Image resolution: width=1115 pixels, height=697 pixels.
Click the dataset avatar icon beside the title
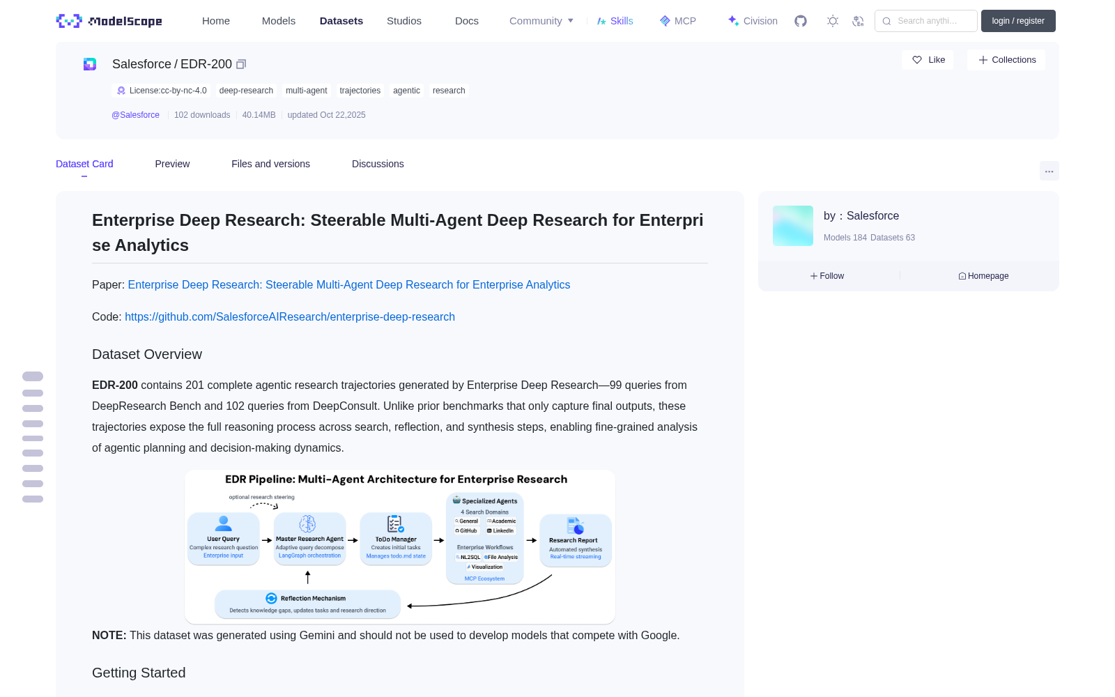coord(90,64)
